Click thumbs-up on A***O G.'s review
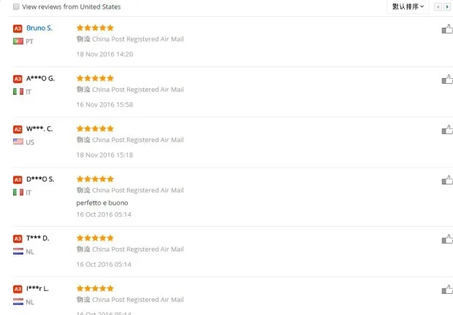The image size is (453, 315). click(x=447, y=79)
